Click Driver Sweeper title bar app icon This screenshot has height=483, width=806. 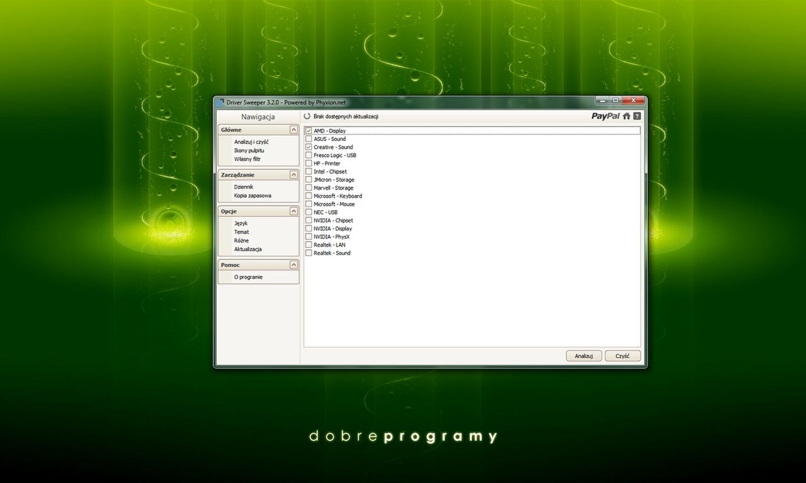pyautogui.click(x=220, y=102)
